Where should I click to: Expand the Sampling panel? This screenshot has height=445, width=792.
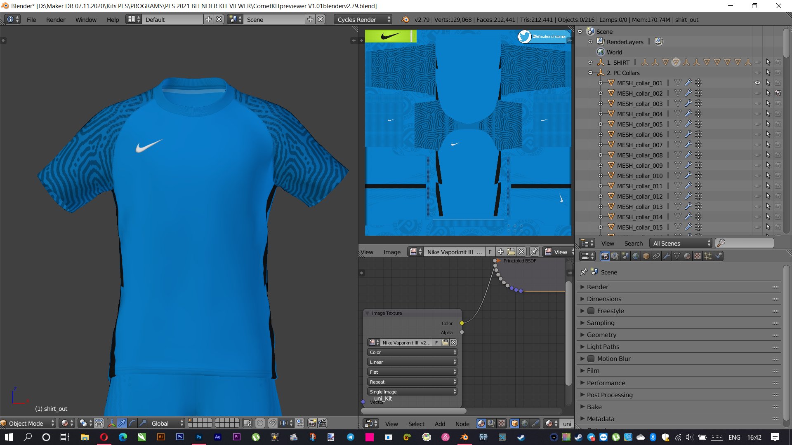[x=601, y=323]
